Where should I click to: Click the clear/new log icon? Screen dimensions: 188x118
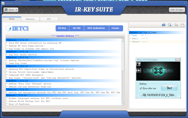pyautogui.click(x=182, y=25)
